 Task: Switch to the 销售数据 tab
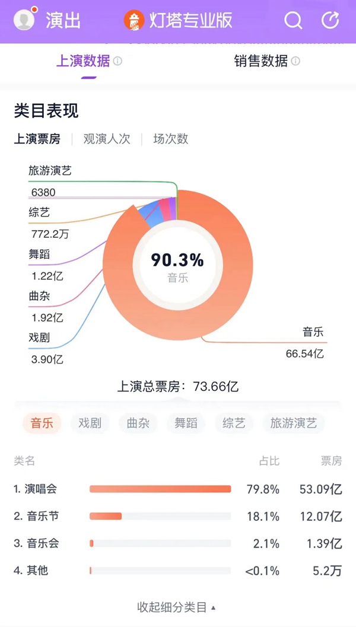point(261,61)
